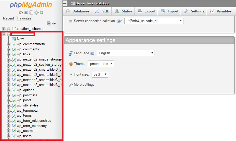Switch to the Import tab
Viewport: 236px width, 141px height.
pyautogui.click(x=169, y=11)
